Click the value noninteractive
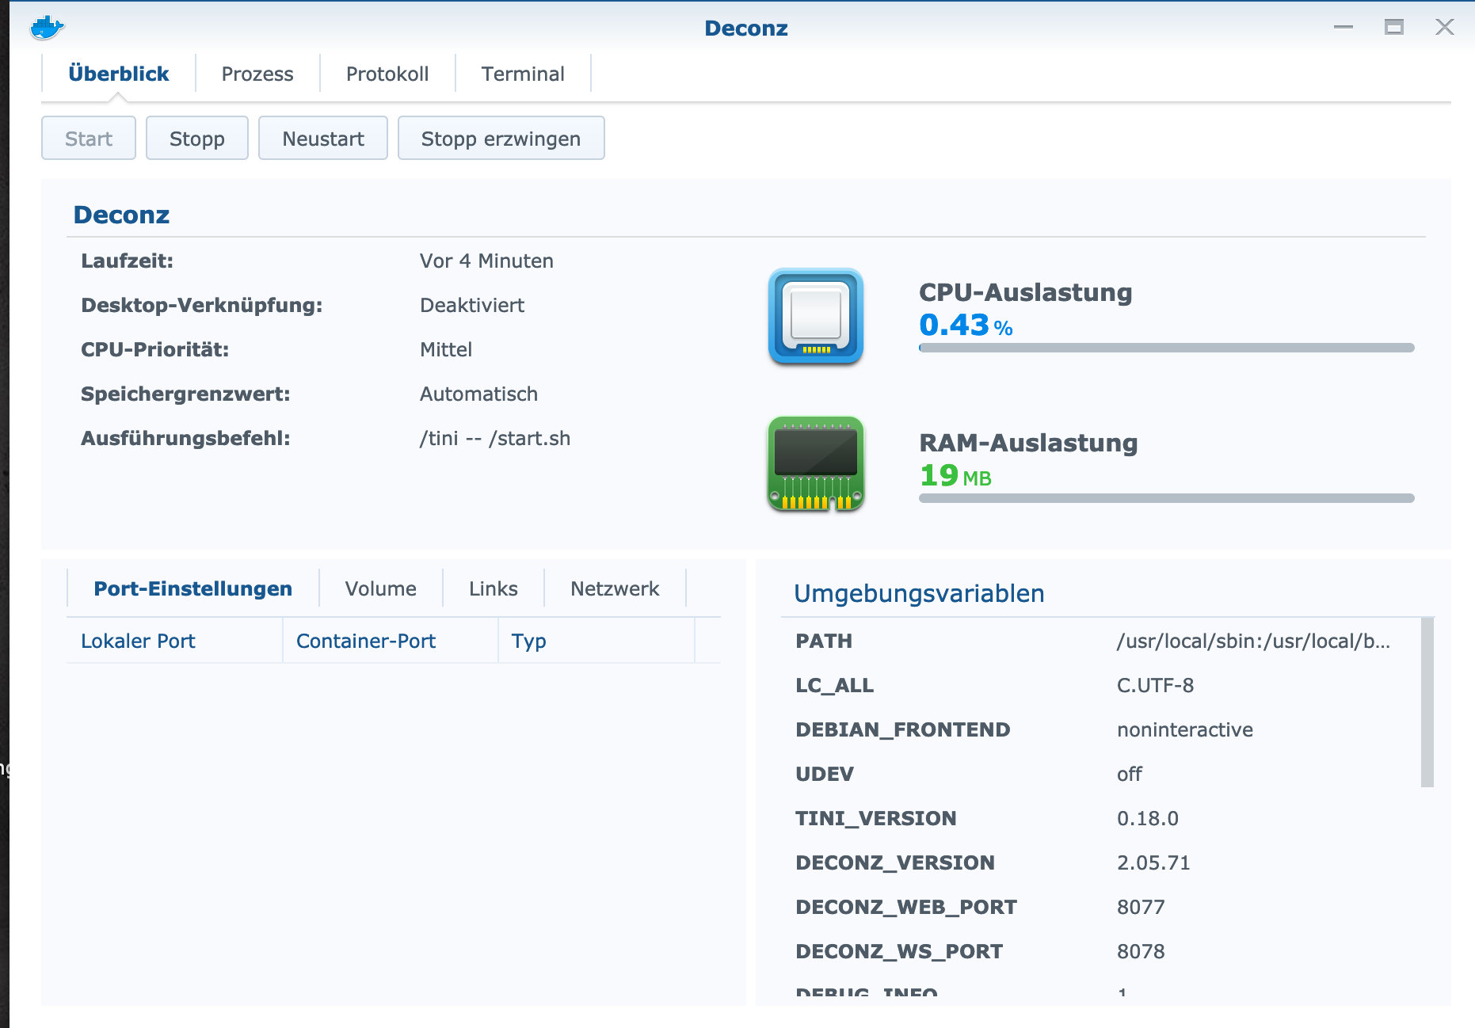The image size is (1475, 1028). (1184, 729)
